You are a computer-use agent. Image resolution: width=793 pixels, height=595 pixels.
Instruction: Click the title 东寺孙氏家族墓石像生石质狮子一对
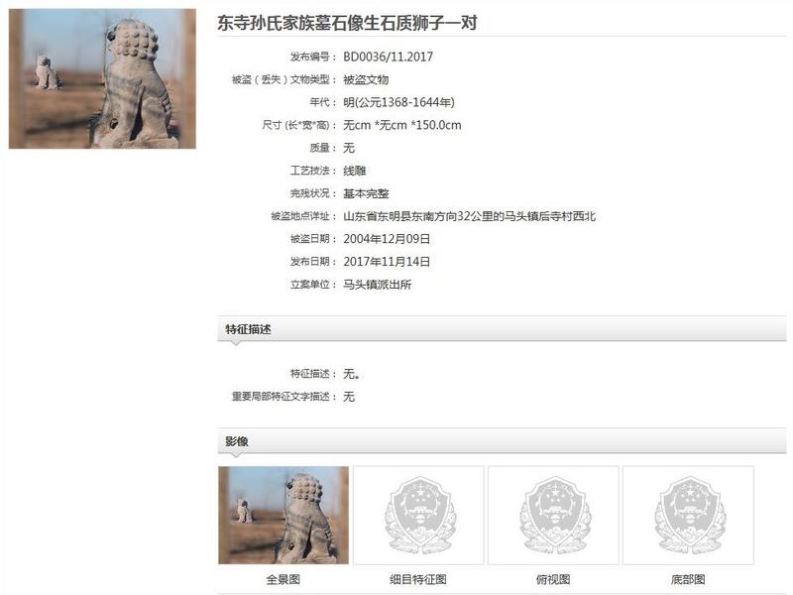pos(348,23)
